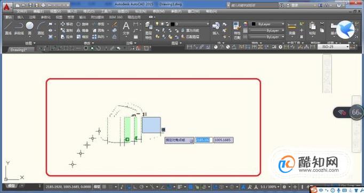Click the Fillet (圆角) tool
This screenshot has width=364, height=193.
[x=98, y=30]
